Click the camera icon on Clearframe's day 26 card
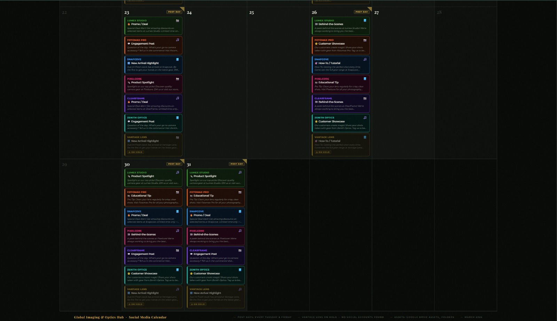 click(365, 98)
